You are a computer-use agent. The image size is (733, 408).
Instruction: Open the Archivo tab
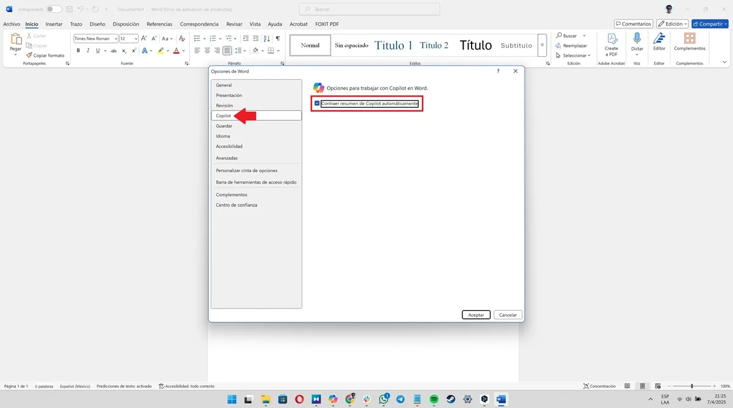[12, 24]
